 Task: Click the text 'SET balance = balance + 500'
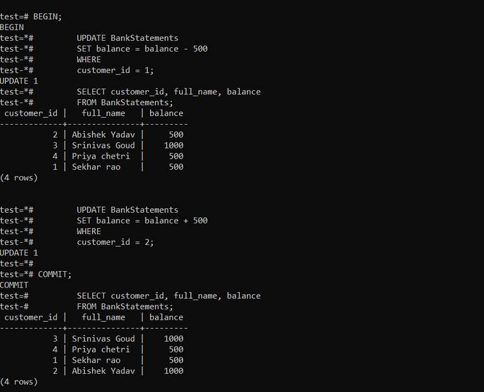[142, 221]
